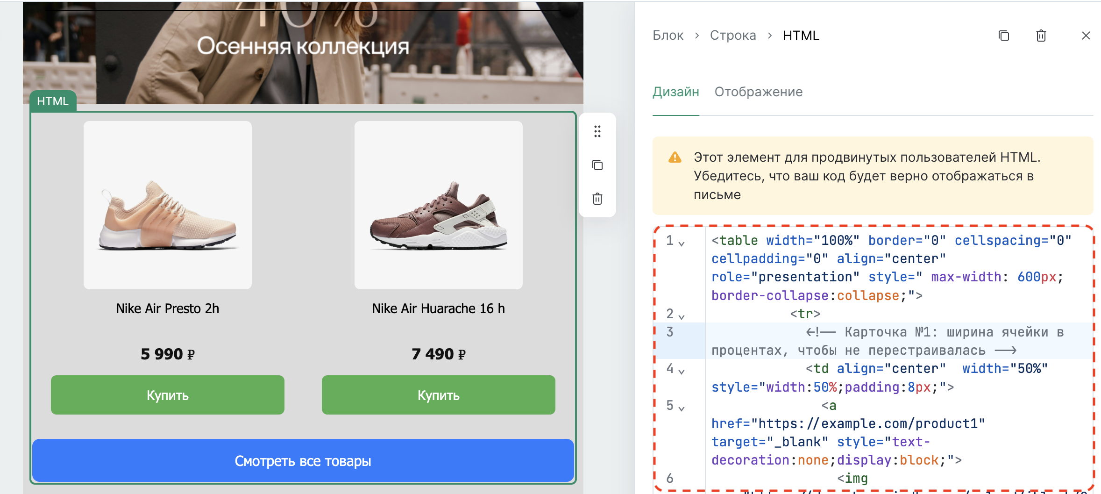
Task: Go to Блок in the breadcrumb
Action: coord(668,36)
